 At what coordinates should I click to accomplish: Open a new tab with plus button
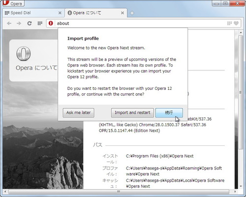point(132,13)
